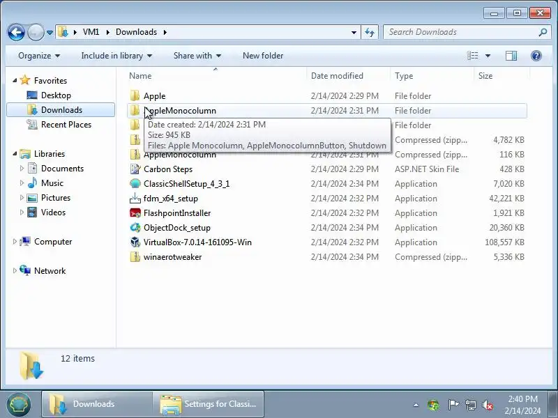Select the fdm_x64_setup download icon
The image size is (558, 418).
[135, 198]
